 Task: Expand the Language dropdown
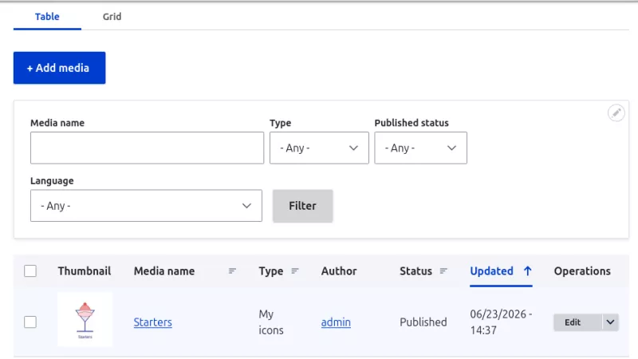146,206
